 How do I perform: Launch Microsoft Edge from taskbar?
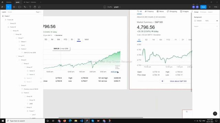(x=70, y=121)
